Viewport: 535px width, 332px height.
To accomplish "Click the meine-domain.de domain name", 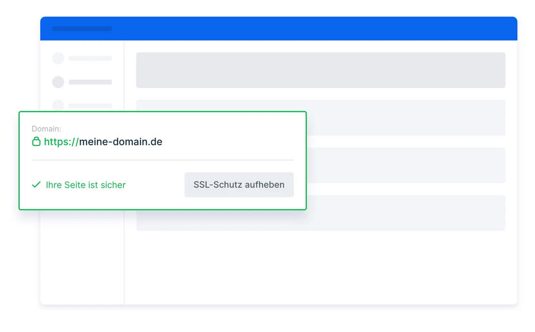I will point(121,141).
